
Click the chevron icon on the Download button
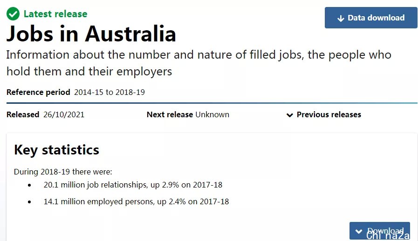tap(359, 231)
